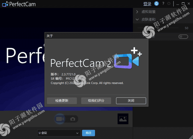Expand the 虚拟背景 section
193x139 pixels.
point(137,12)
